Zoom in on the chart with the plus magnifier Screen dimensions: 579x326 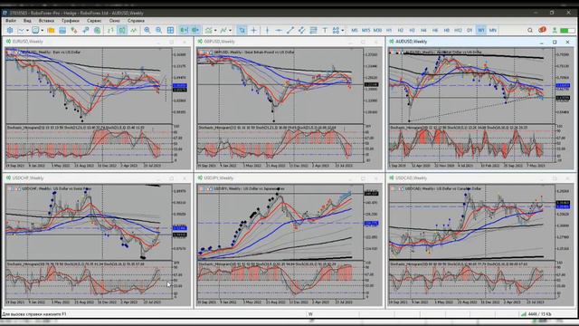[x=147, y=30]
